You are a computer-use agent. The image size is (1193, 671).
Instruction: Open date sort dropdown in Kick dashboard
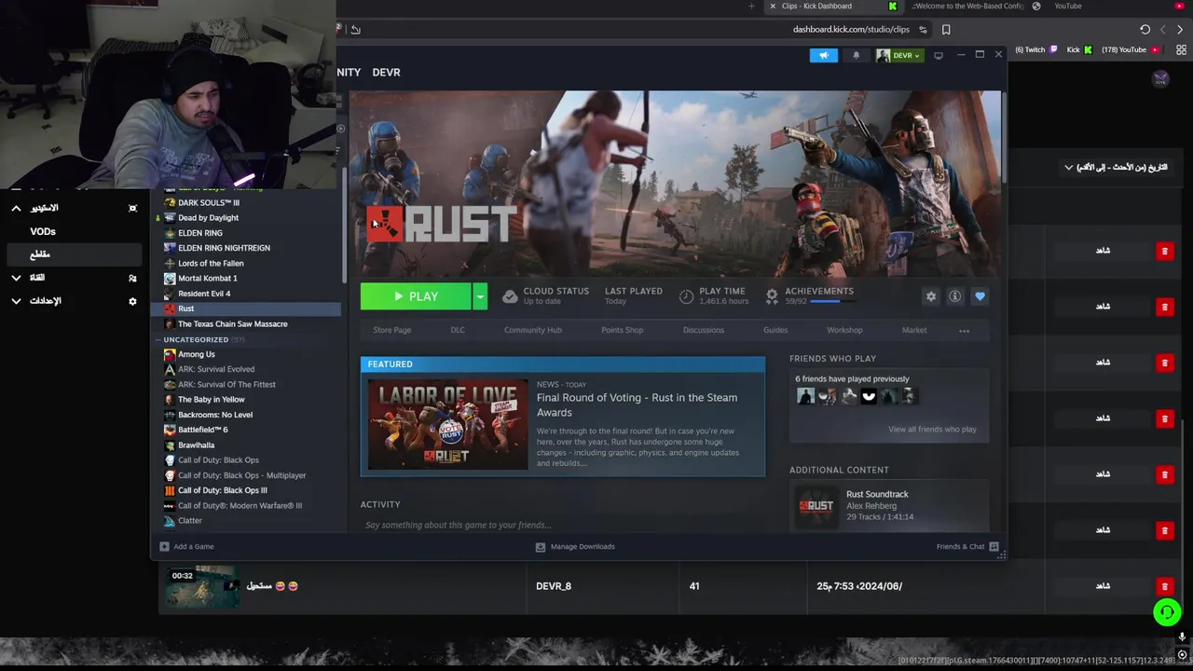click(1116, 168)
